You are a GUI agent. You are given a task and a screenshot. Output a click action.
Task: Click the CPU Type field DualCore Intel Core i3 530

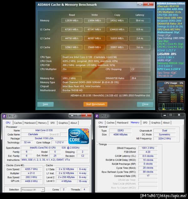click(106, 57)
